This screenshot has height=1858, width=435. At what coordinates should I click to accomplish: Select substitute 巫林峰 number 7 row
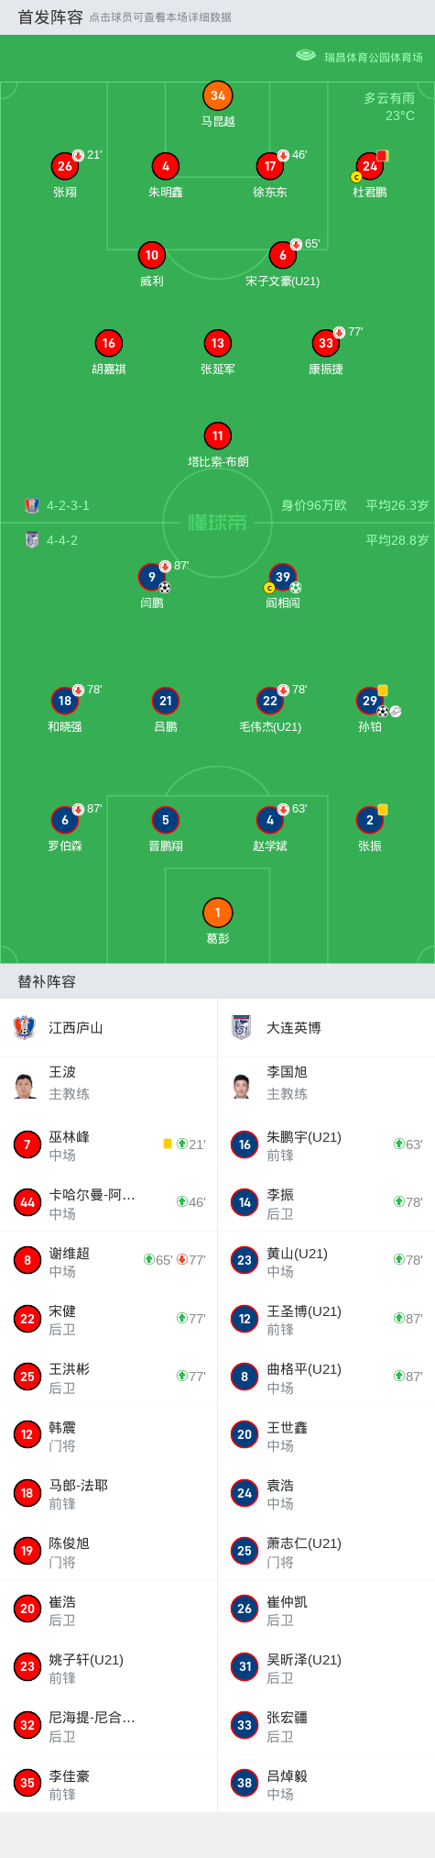(109, 1145)
